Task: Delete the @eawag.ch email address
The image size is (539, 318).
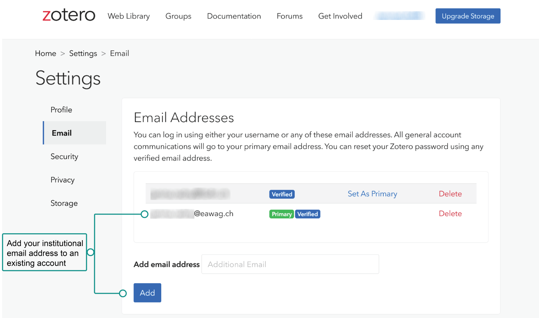Action: [x=450, y=214]
